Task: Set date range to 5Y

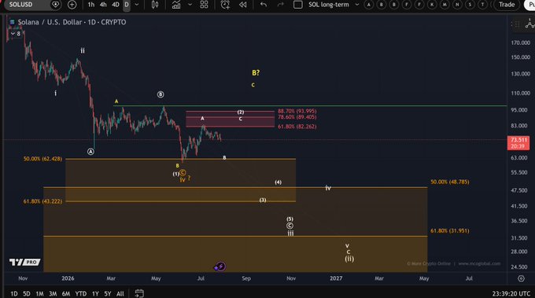Action: point(108,293)
